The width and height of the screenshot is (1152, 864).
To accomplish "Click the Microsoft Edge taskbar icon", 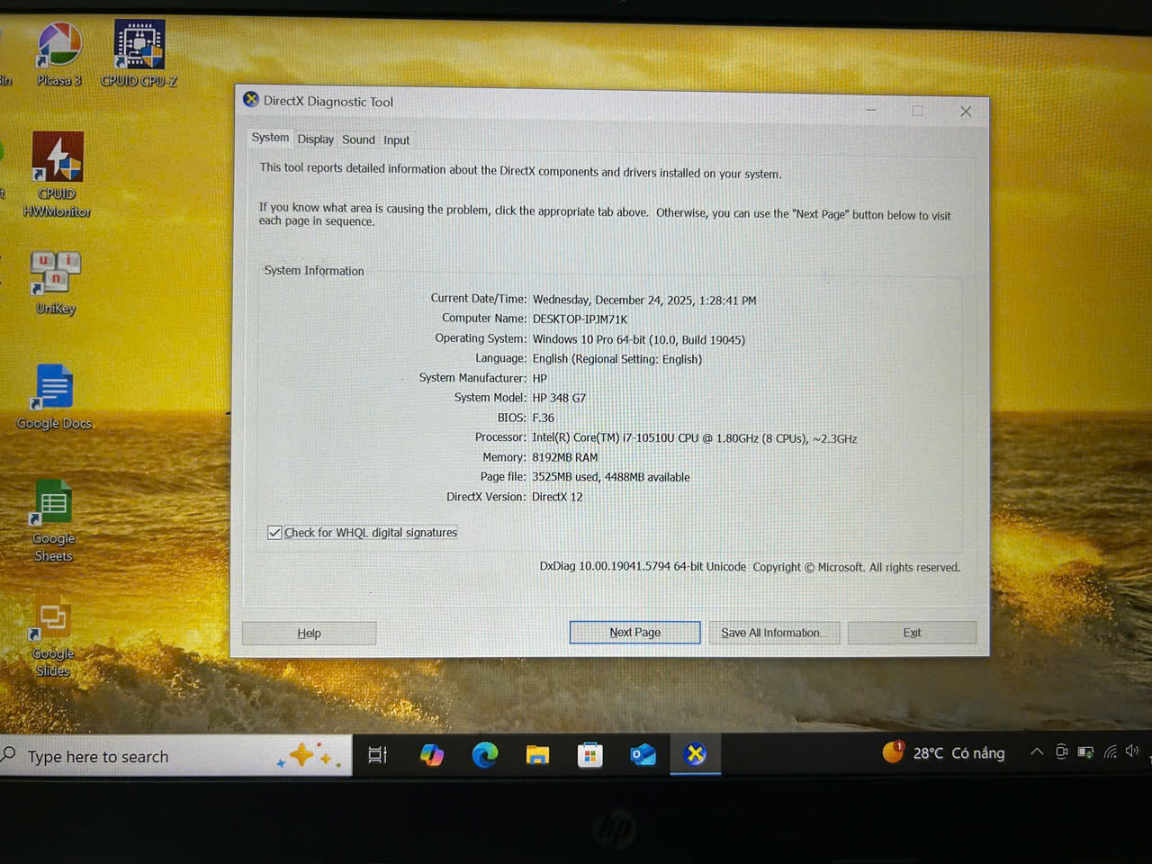I will (x=485, y=754).
